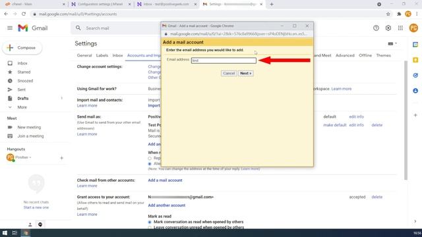Switch to the Inbox settings tab
The height and width of the screenshot is (237, 422).
[x=117, y=55]
